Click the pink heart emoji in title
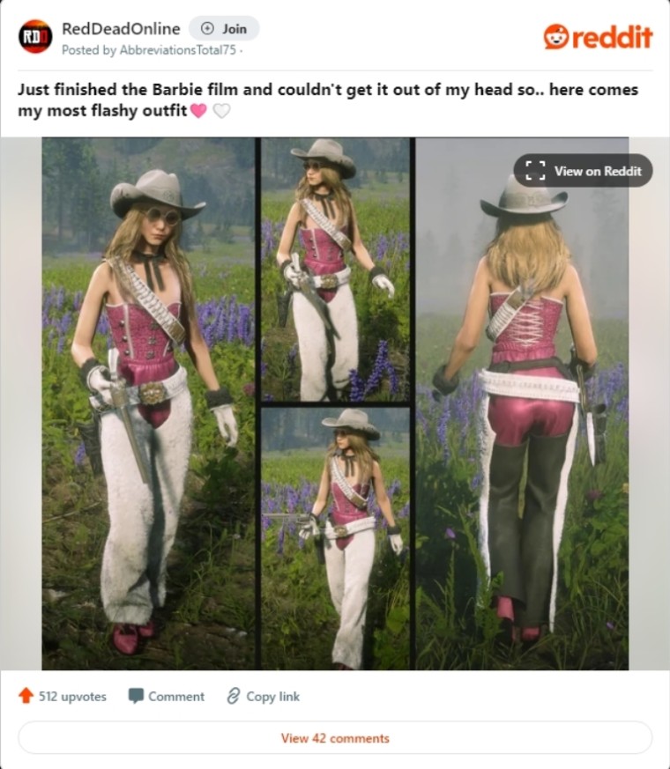Viewport: 670px width, 769px height. [198, 111]
